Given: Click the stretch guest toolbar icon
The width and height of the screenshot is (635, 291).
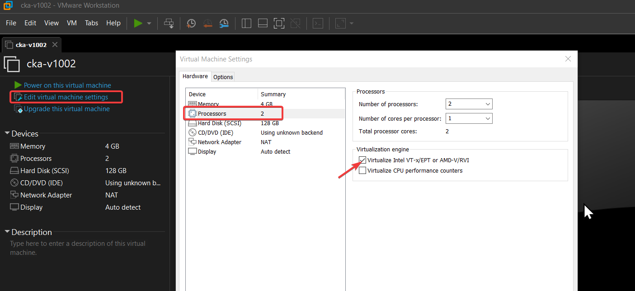Looking at the screenshot, I should click(340, 23).
